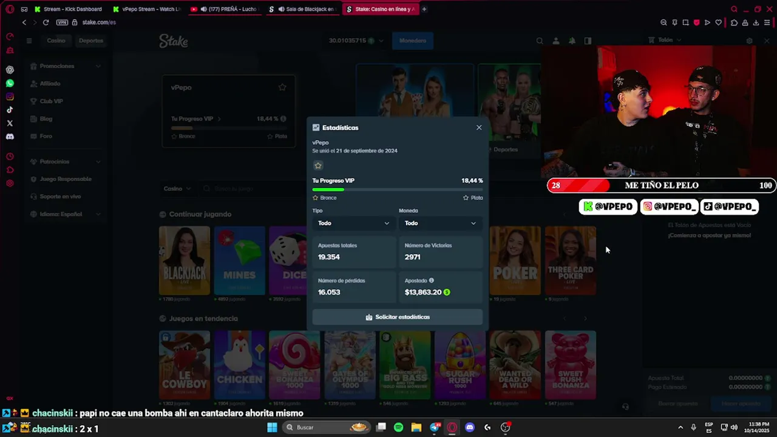Favorite the vPepo card star

tap(282, 87)
